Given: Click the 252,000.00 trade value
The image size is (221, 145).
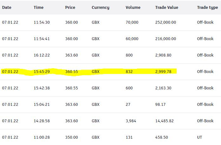Looking at the screenshot, I should [x=166, y=22].
